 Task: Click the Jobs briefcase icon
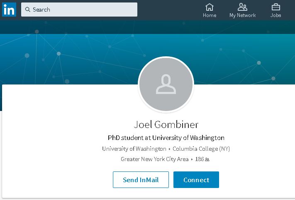coord(275,7)
